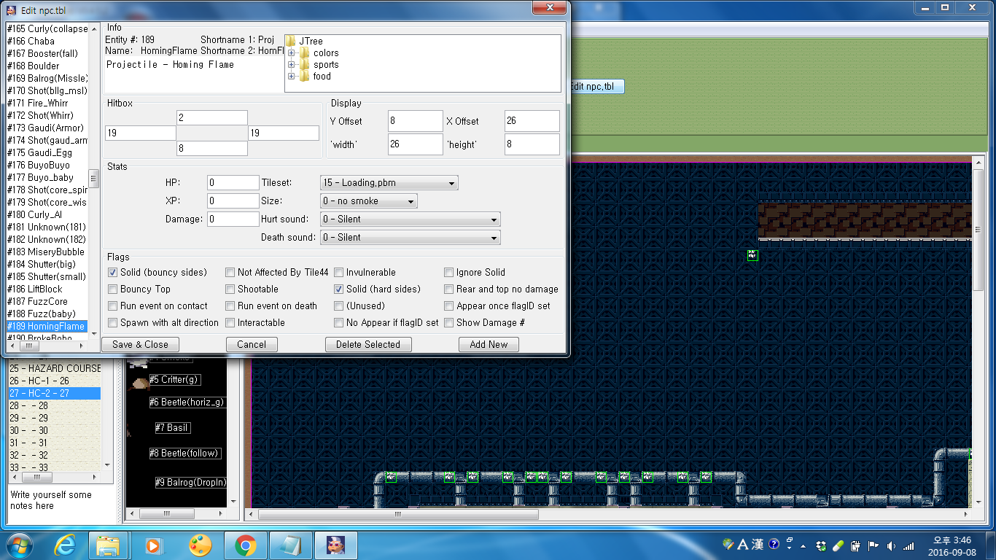Toggle the Invulnerable checkbox
This screenshot has width=996, height=560.
[x=339, y=272]
